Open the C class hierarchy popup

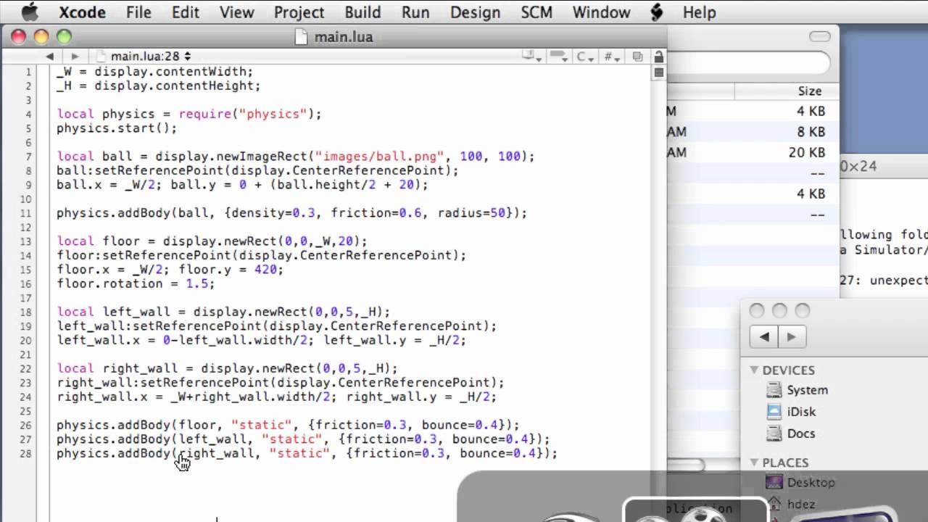pos(584,57)
